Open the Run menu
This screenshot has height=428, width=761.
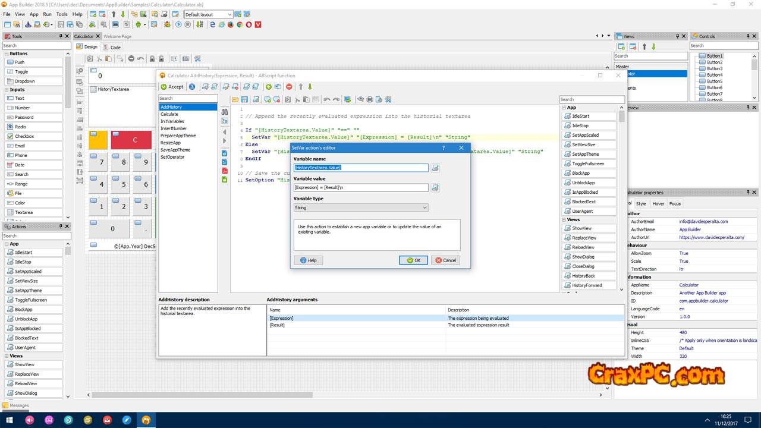(47, 14)
